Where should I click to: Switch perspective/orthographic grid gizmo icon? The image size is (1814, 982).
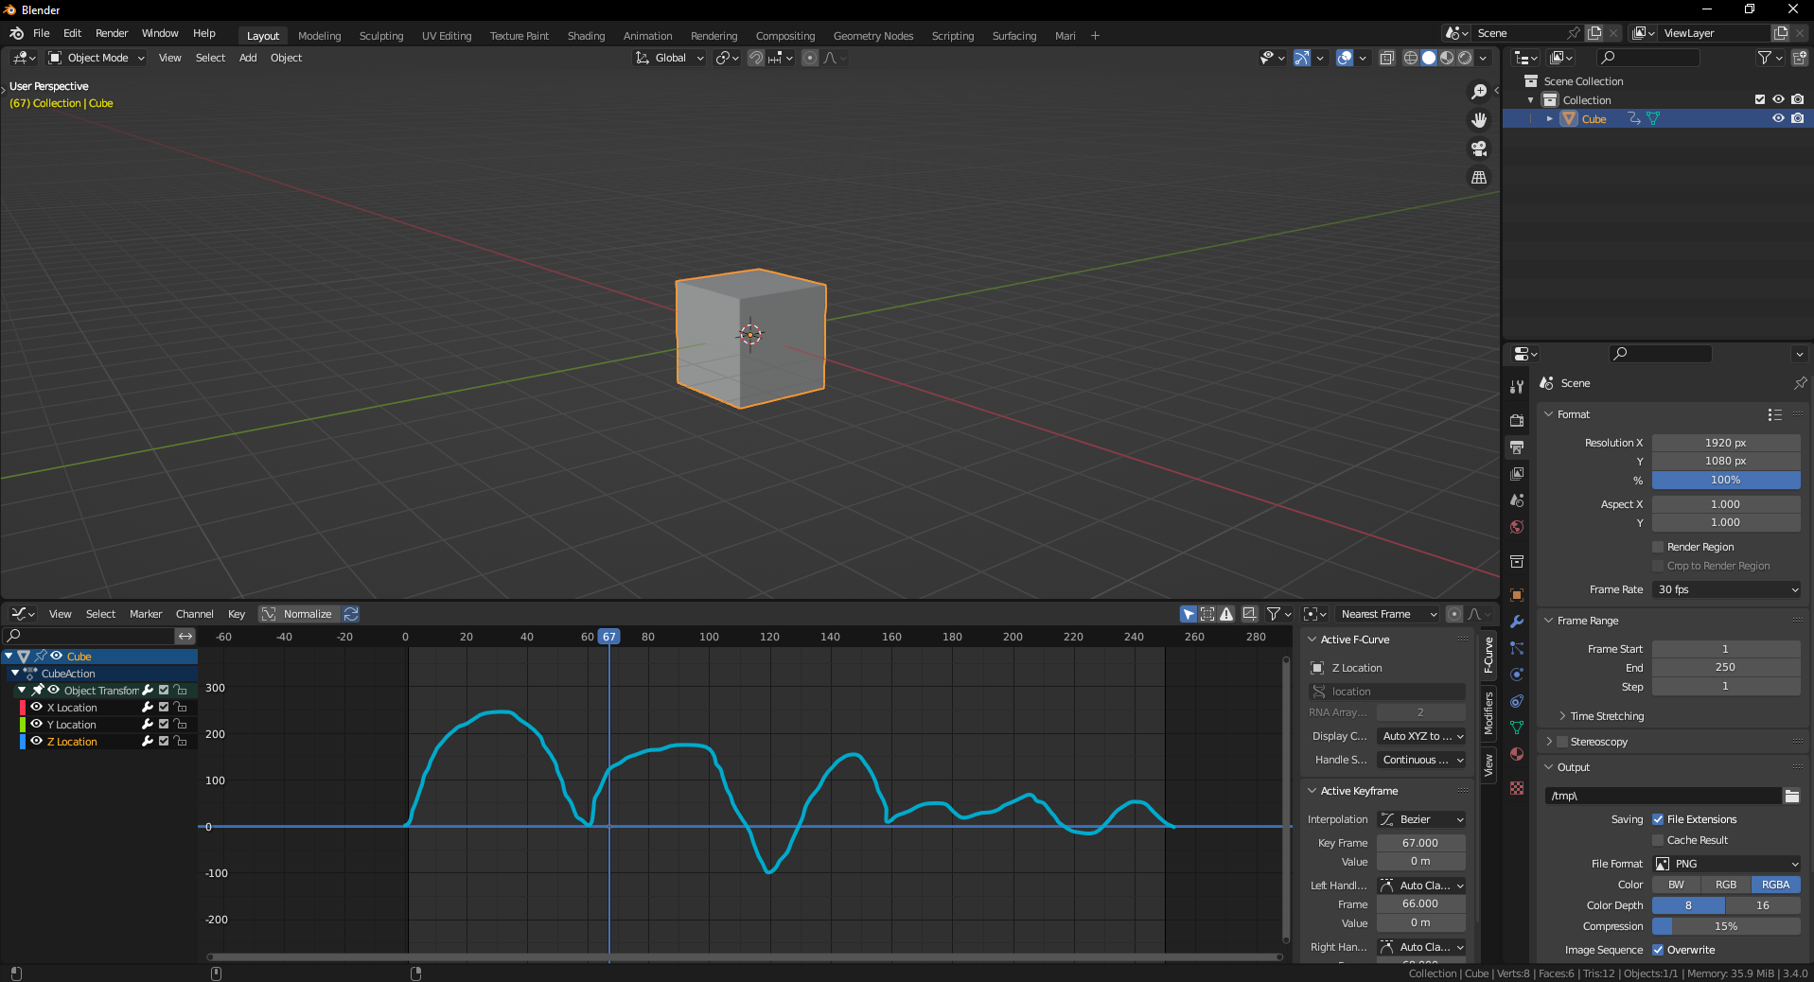coord(1479,177)
